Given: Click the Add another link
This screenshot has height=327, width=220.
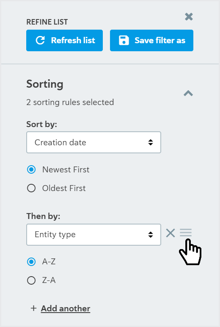Looking at the screenshot, I should (66, 308).
